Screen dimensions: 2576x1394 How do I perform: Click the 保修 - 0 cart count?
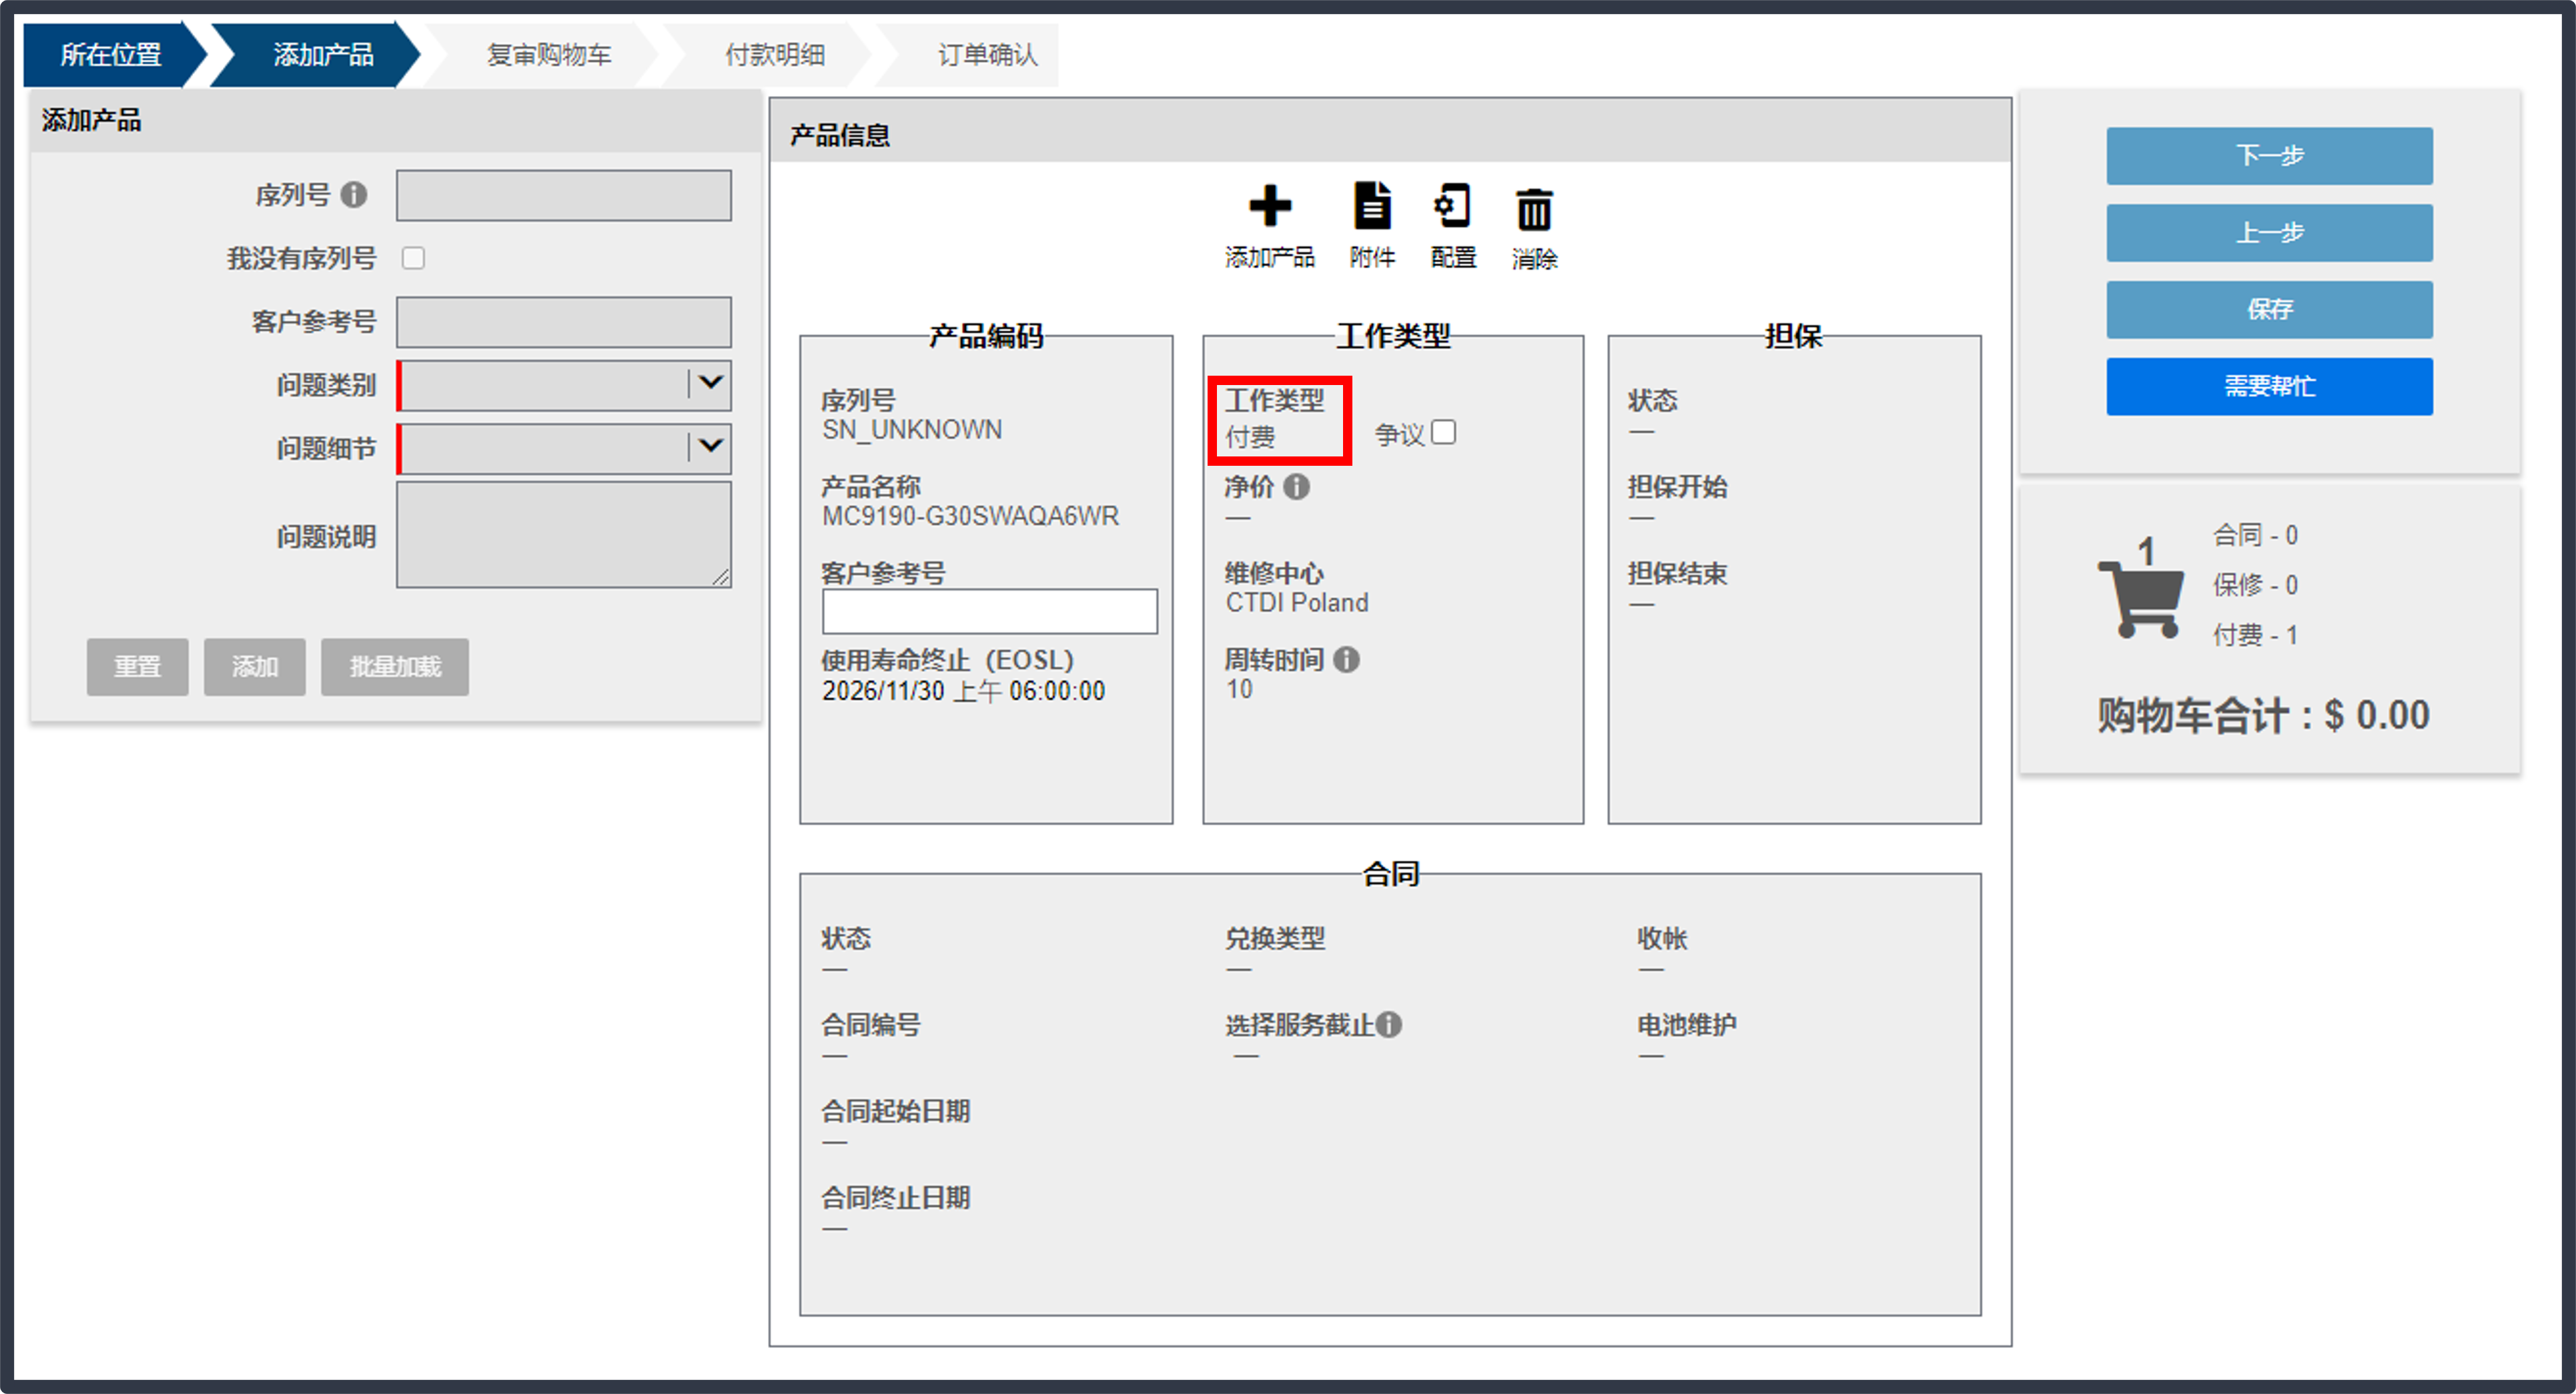pos(2255,586)
